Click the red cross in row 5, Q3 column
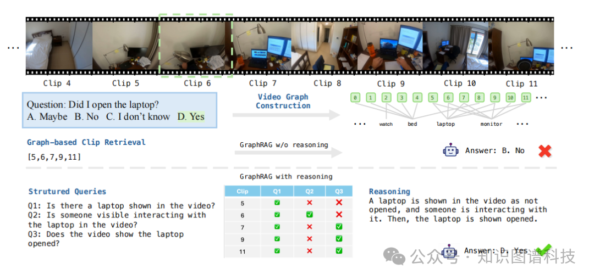 [339, 203]
